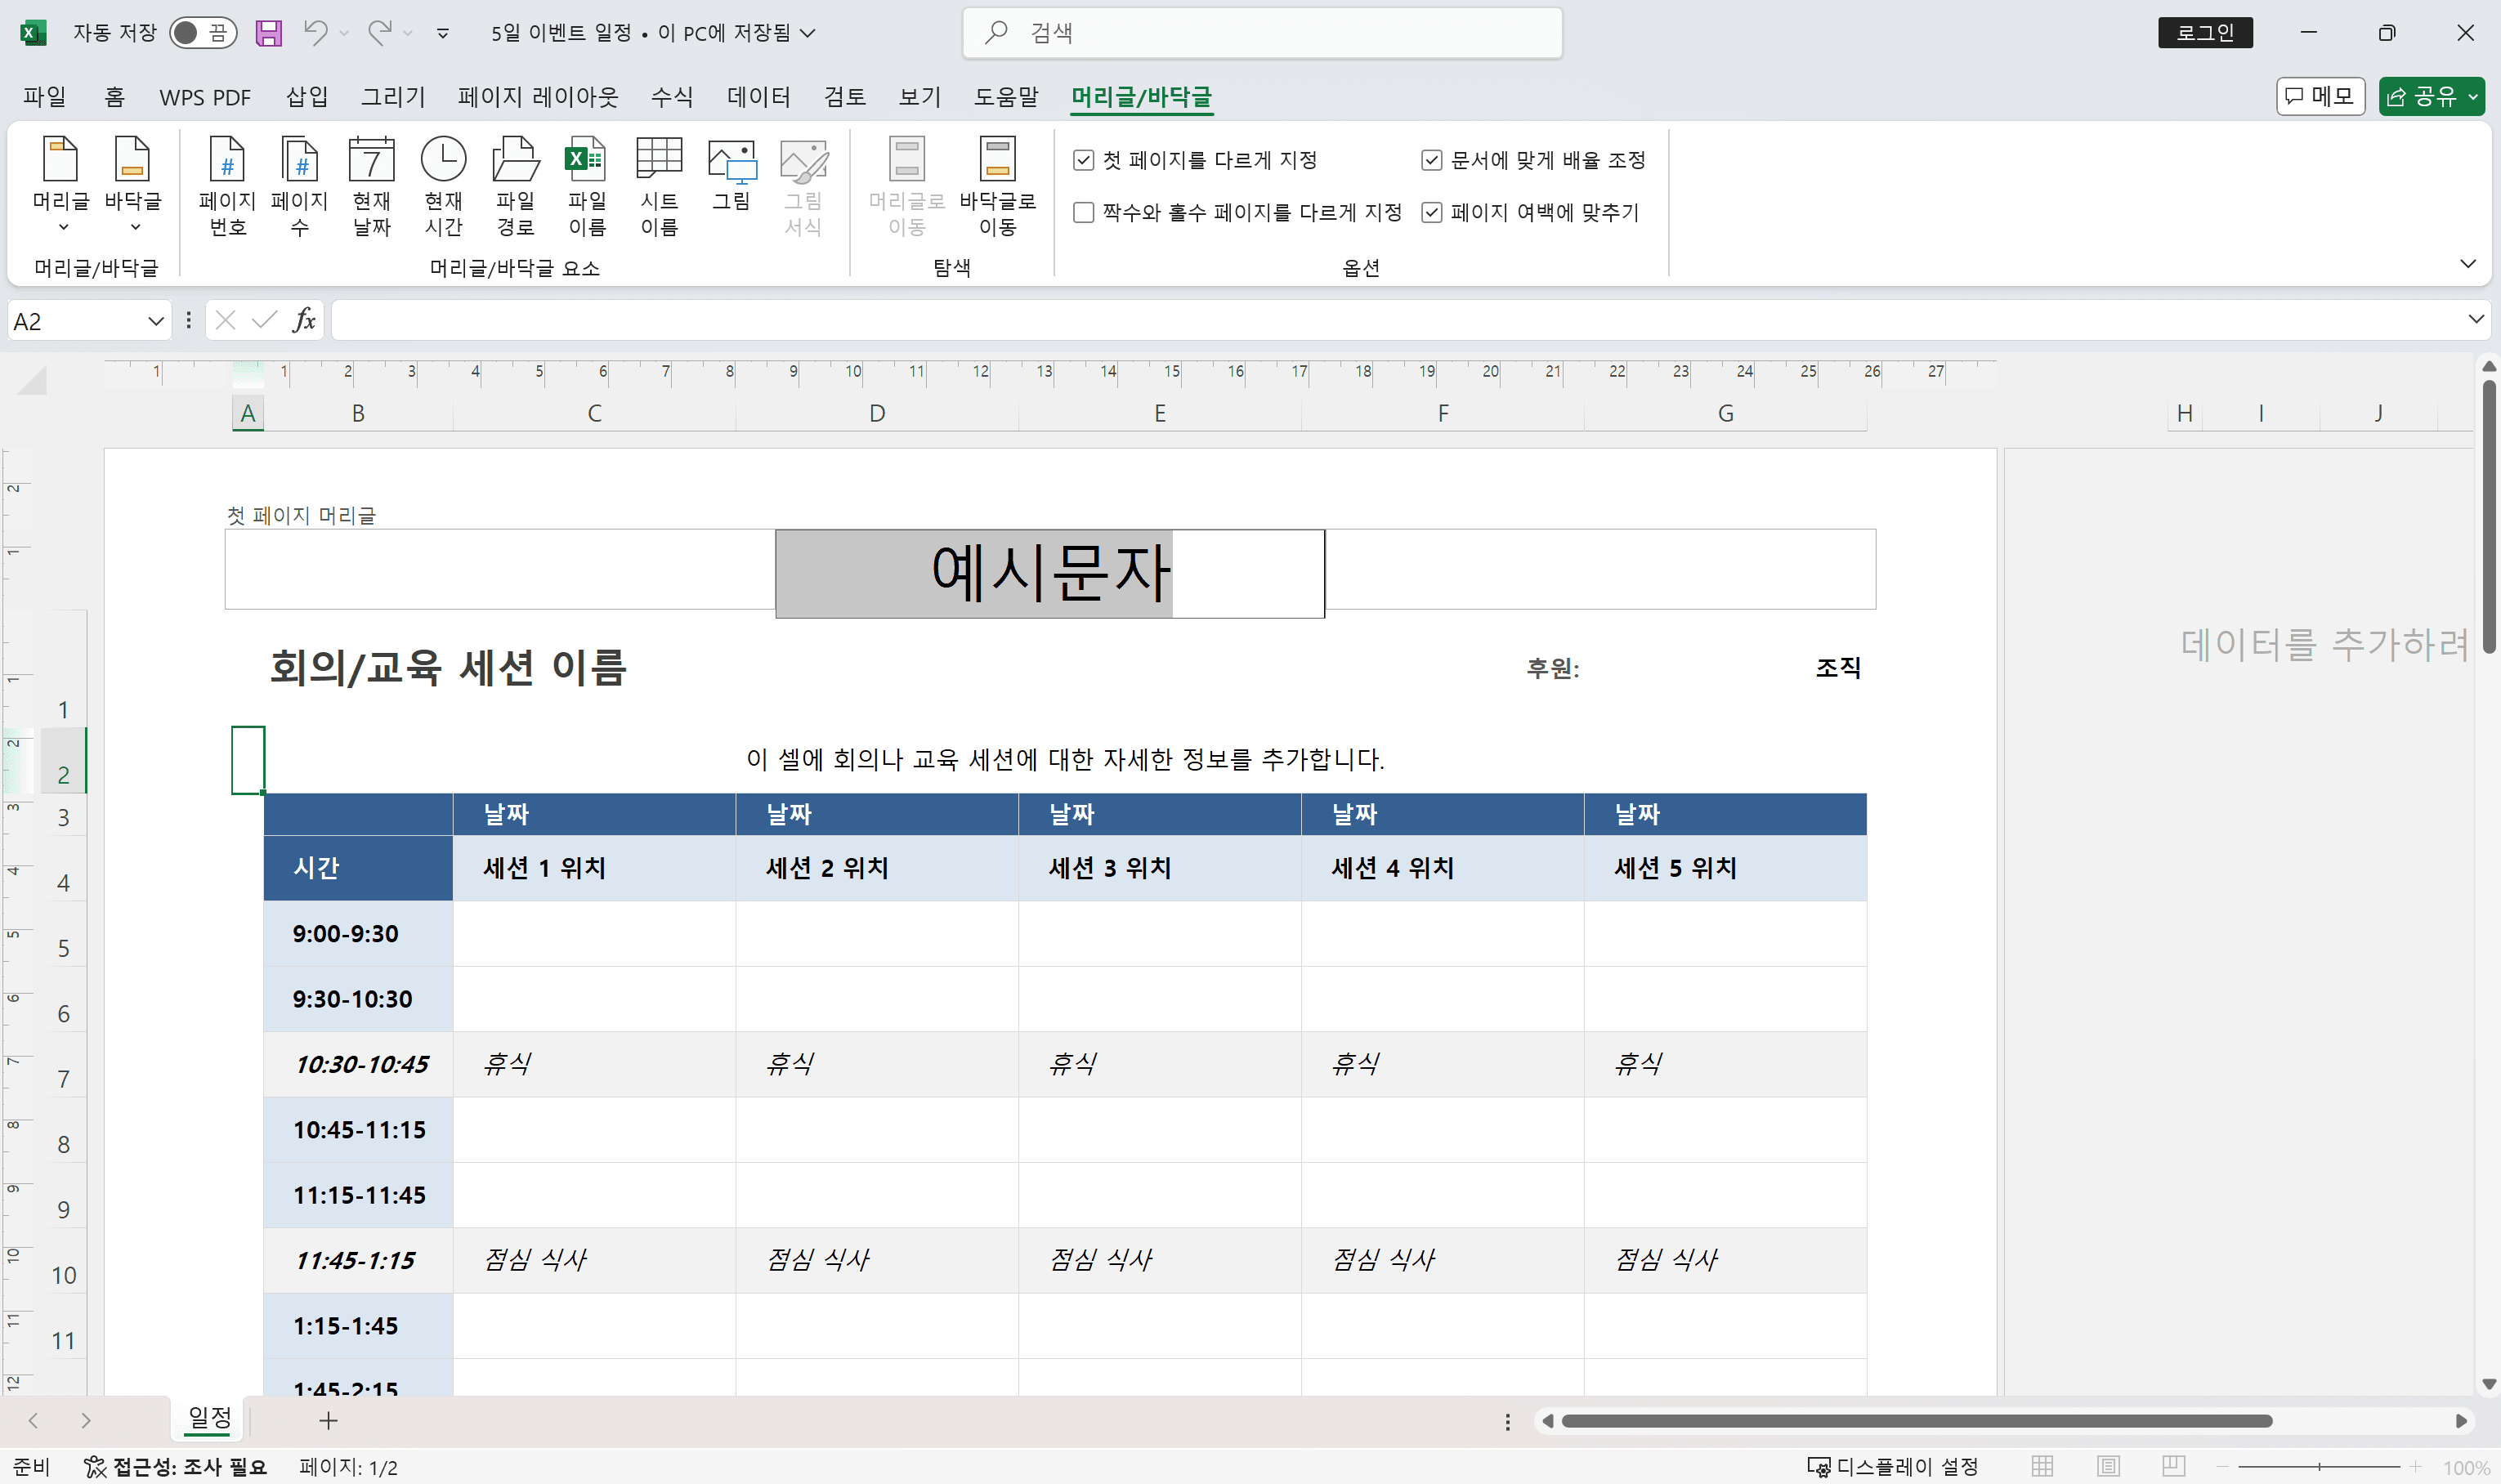Switch to the footer using 바닥글로 이동

[x=999, y=185]
